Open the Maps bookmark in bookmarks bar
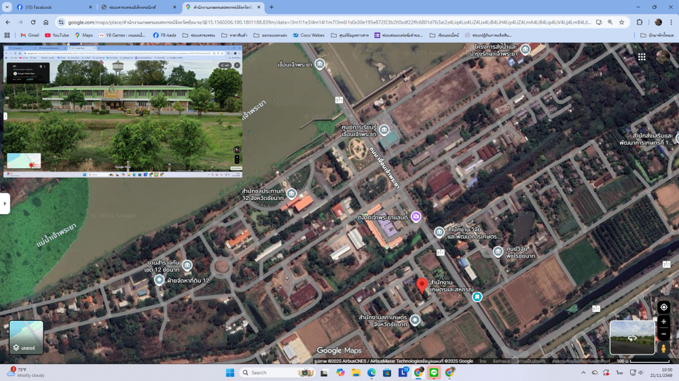This screenshot has width=679, height=381. [84, 35]
